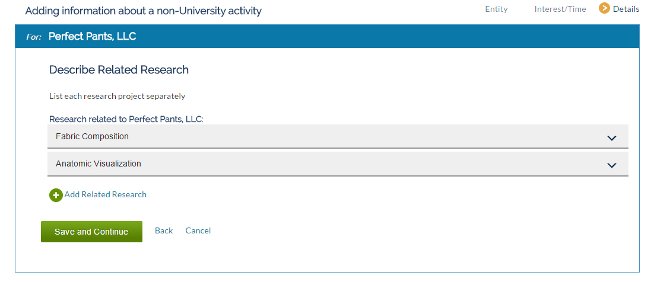Screen dimensions: 654x282
Task: Click the orange arrow icon beside Details
Action: (604, 8)
